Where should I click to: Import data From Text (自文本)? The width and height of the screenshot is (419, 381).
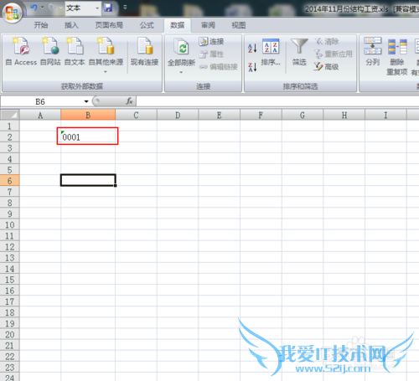click(75, 52)
